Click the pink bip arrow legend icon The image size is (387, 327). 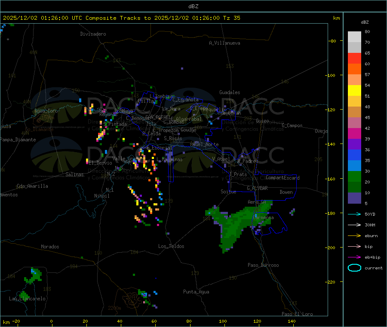[x=354, y=246]
